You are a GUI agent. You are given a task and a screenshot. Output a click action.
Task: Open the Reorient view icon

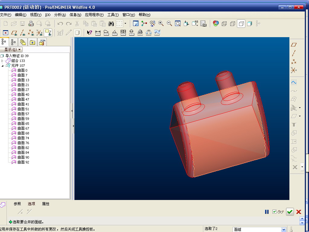click(186, 24)
